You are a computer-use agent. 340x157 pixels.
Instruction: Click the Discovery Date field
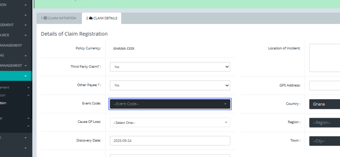tap(170, 141)
